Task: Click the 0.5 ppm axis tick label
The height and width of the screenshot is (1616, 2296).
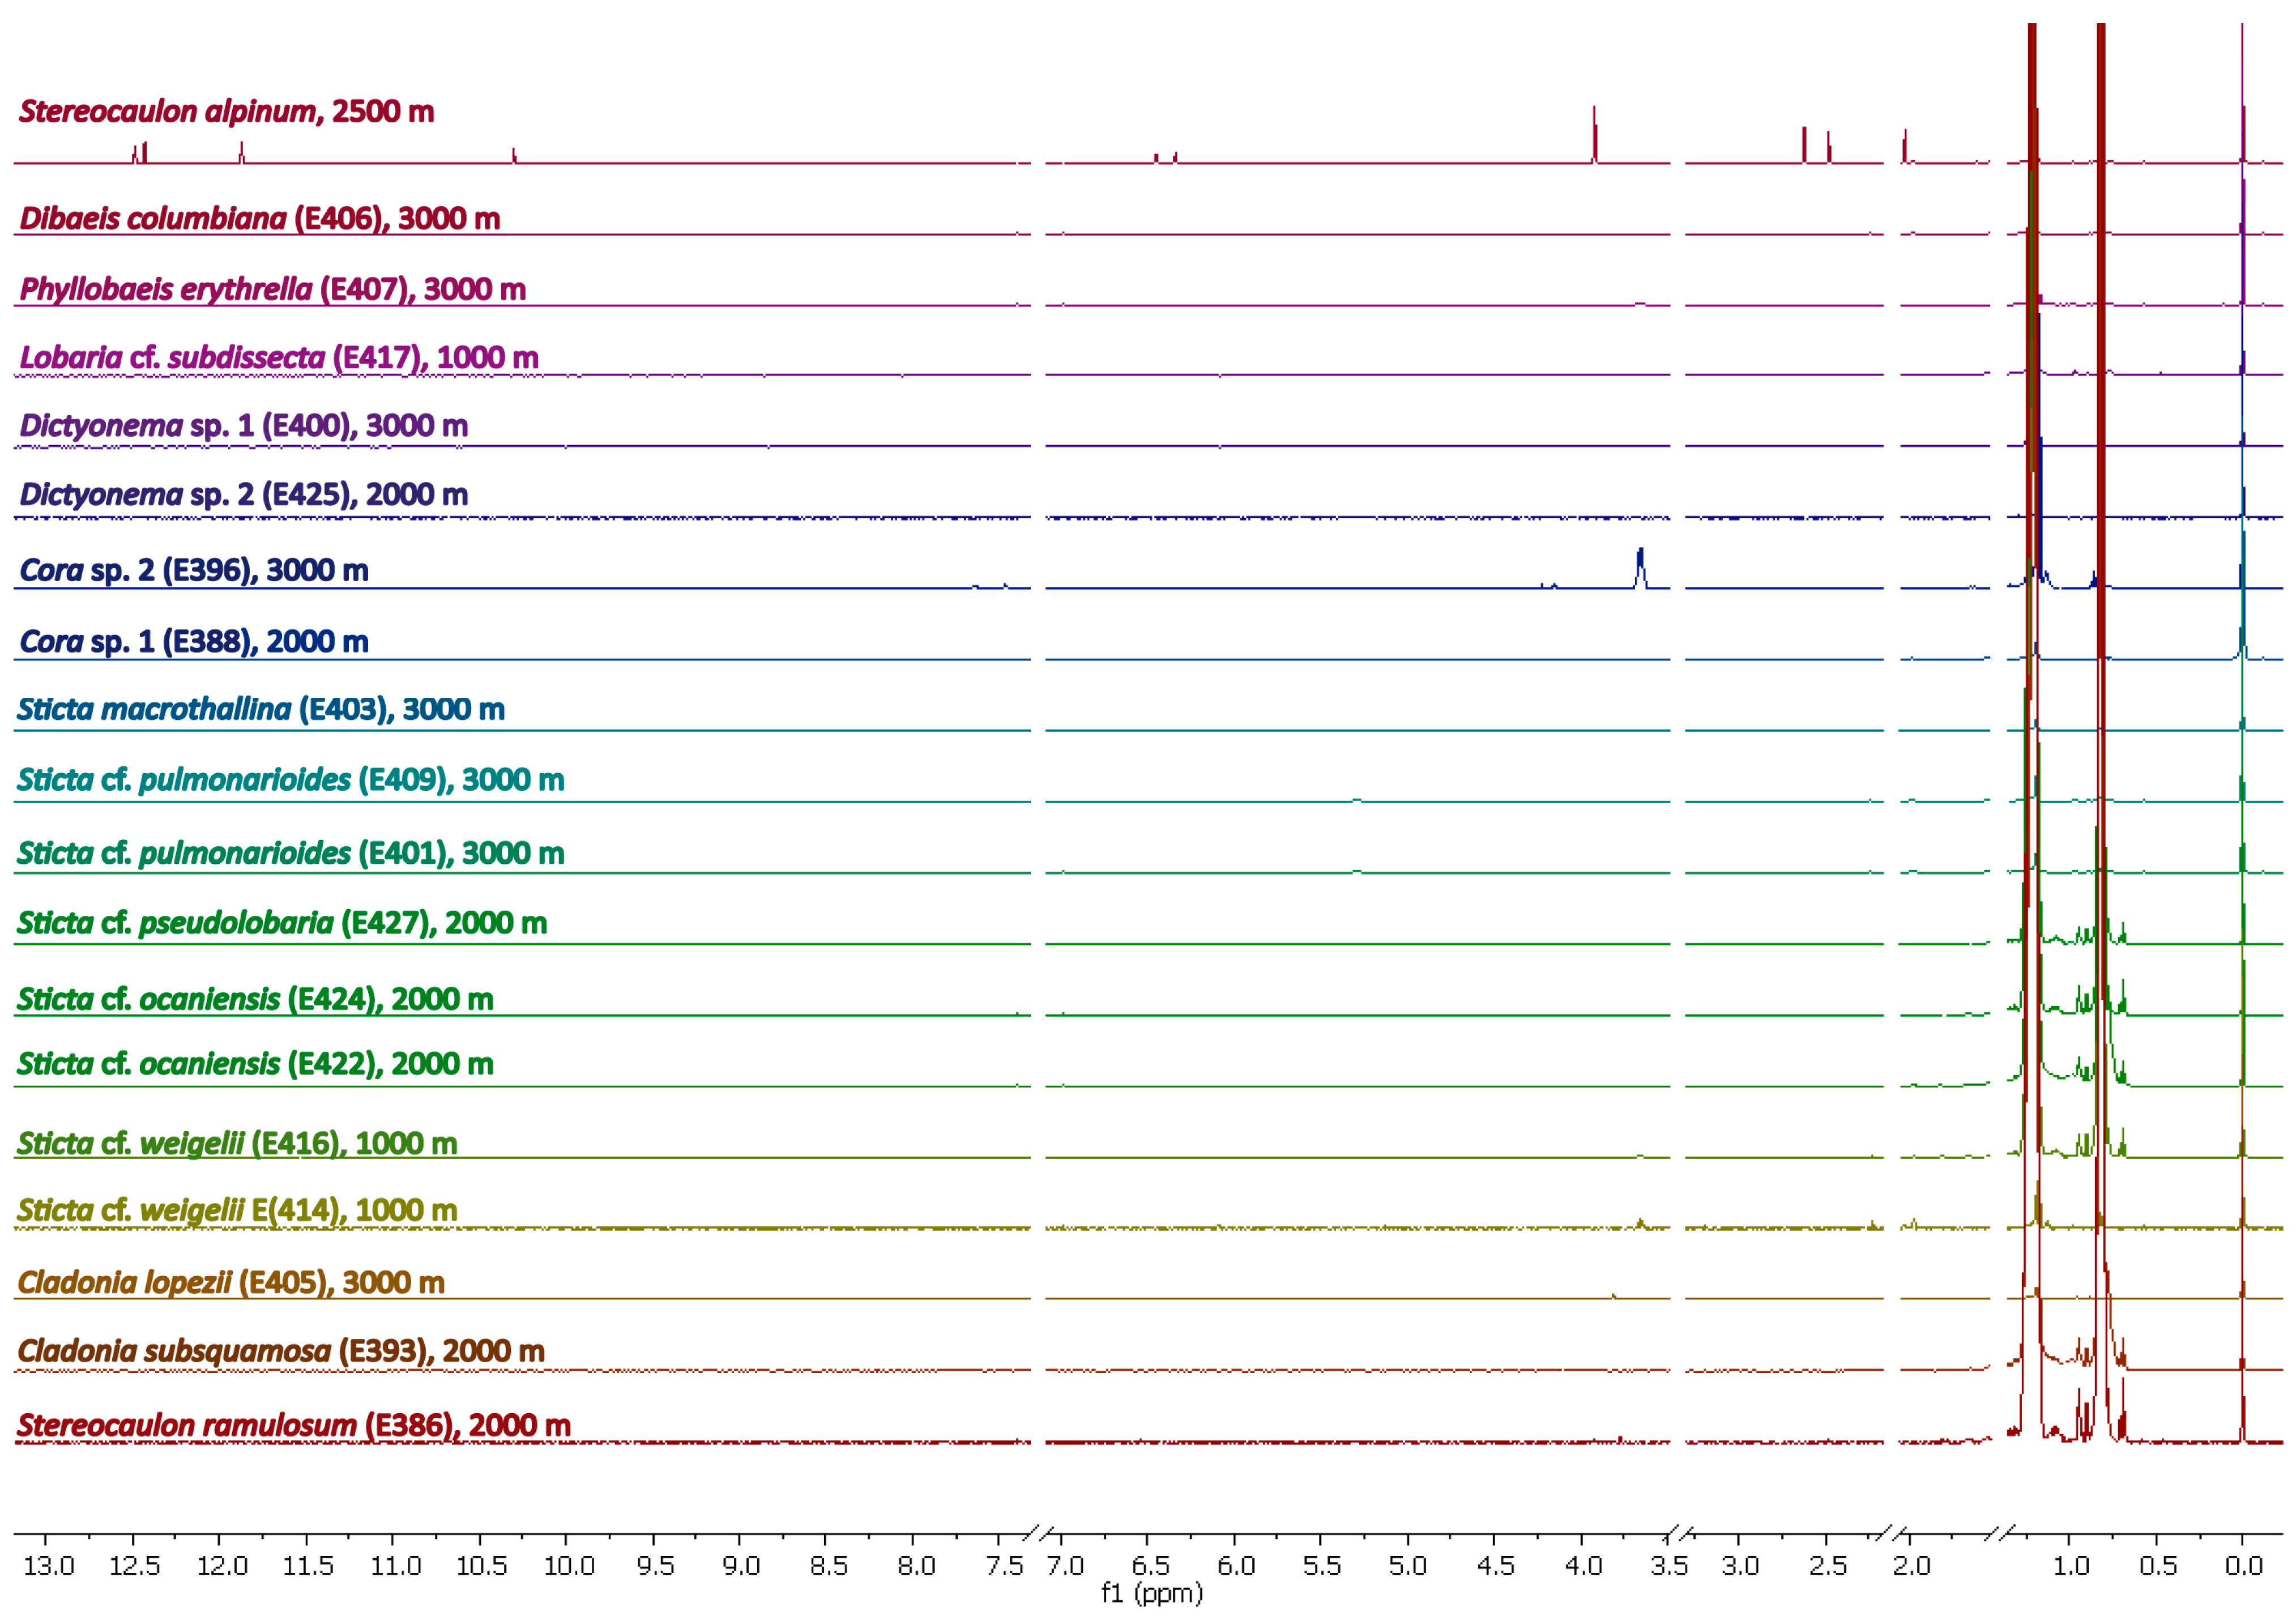Action: pyautogui.click(x=2158, y=1566)
